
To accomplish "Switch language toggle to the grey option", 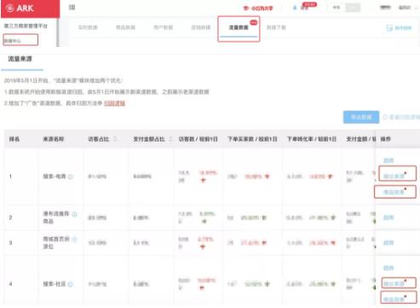I will (x=353, y=8).
